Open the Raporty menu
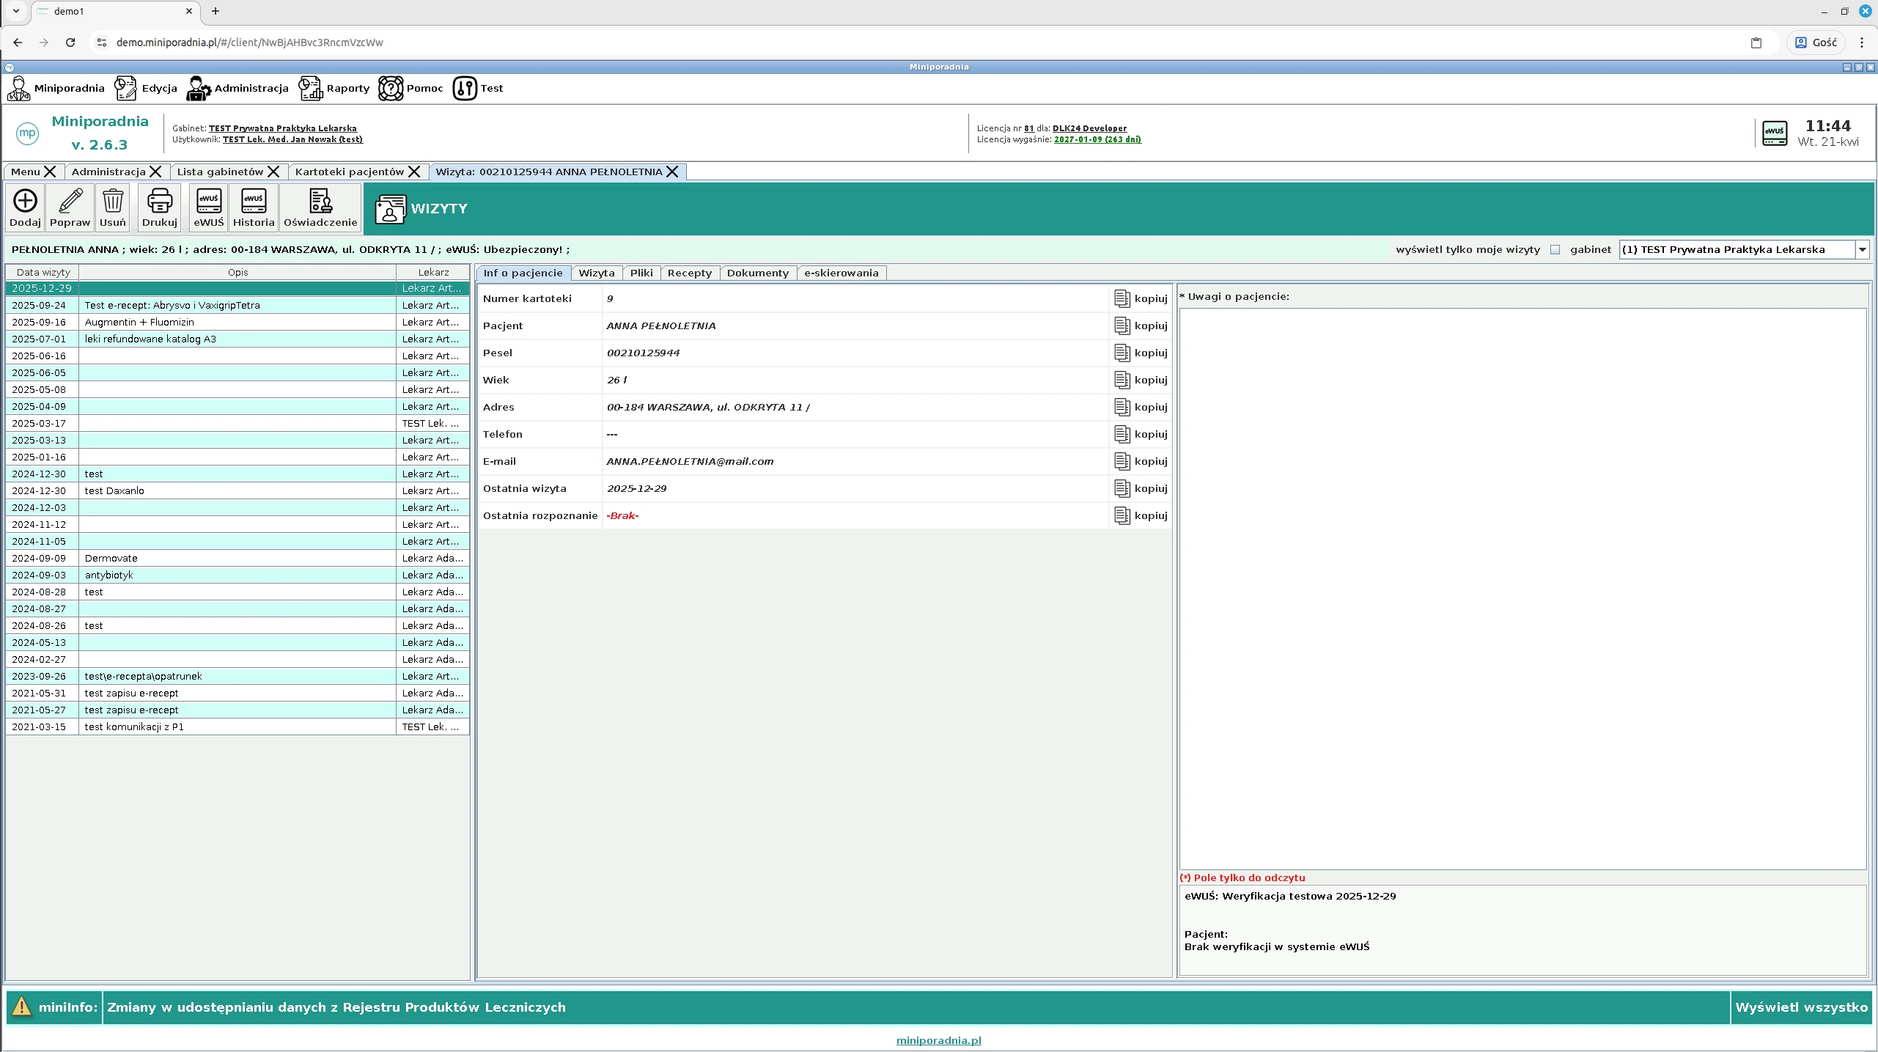 pos(334,89)
